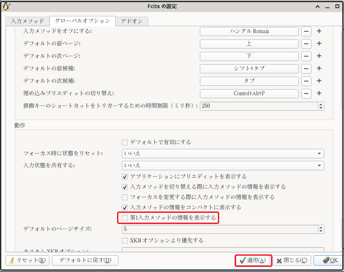Screen dimensions: 344x272
Task: Click the カスタム XKB オプション text field
Action: click(x=223, y=250)
